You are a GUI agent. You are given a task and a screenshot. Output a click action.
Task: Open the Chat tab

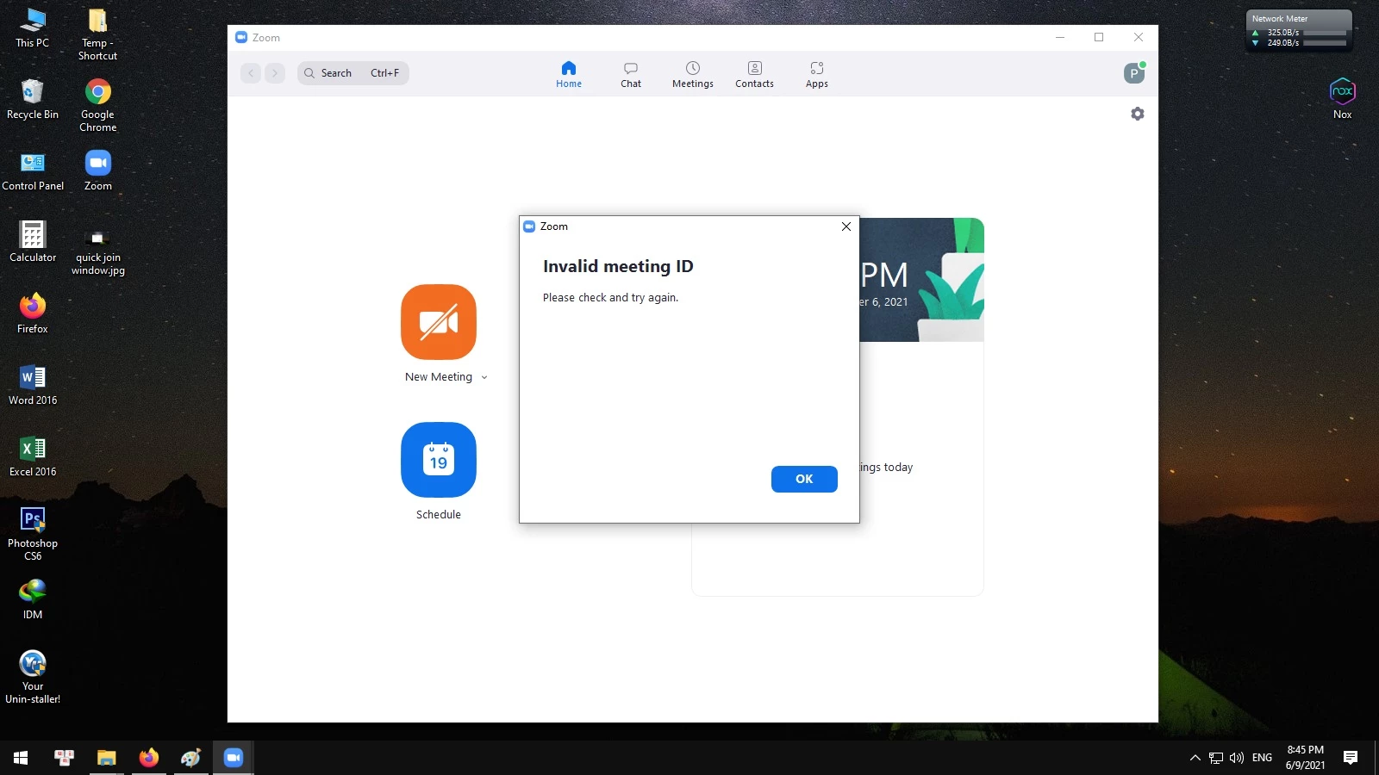[631, 74]
